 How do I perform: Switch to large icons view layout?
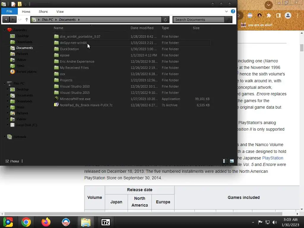232,161
